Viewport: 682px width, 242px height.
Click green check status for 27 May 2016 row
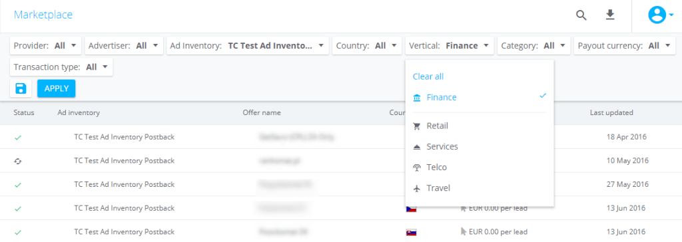[x=18, y=185]
